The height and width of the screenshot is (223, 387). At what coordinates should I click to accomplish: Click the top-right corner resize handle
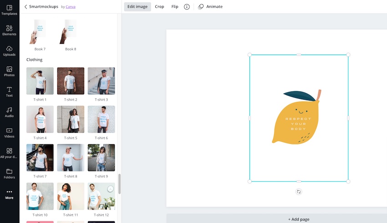point(348,55)
